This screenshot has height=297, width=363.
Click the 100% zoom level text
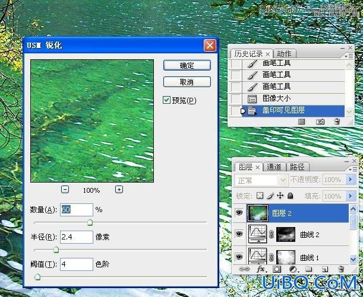coord(91,190)
